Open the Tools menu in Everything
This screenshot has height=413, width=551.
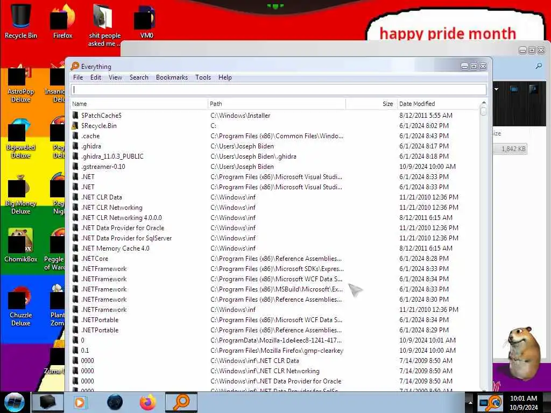[x=203, y=77]
